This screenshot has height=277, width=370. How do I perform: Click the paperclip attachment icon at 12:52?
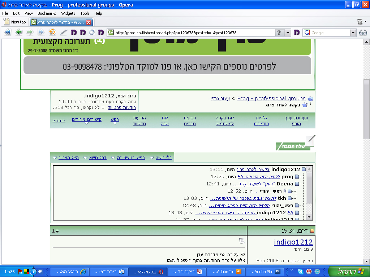click(x=285, y=191)
